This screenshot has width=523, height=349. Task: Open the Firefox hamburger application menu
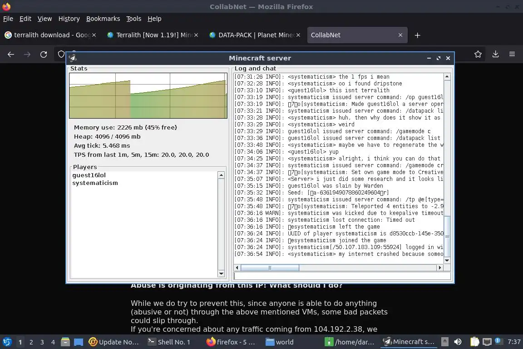[512, 54]
